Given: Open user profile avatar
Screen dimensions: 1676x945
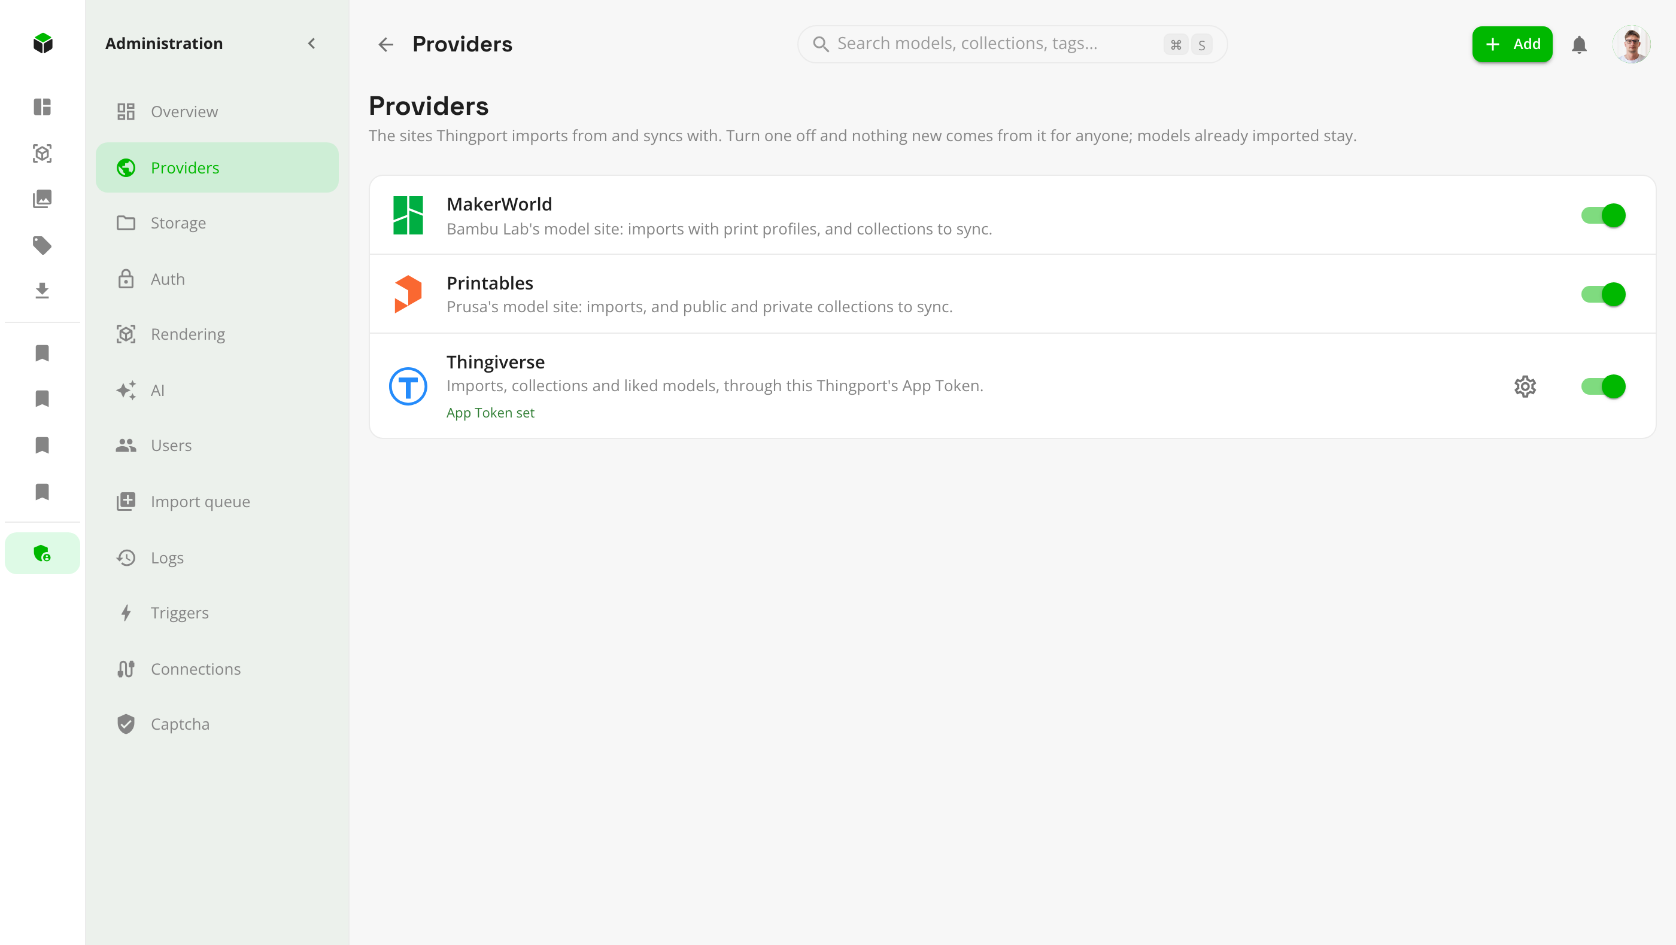Looking at the screenshot, I should pos(1631,44).
